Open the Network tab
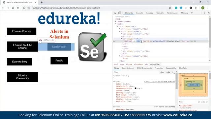The width and height of the screenshot is (211, 119). click(160, 13)
